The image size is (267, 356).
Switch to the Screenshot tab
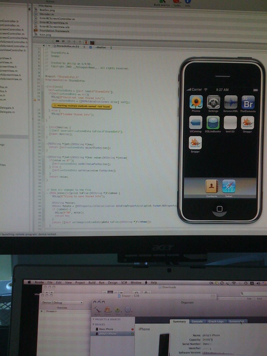click(237, 321)
